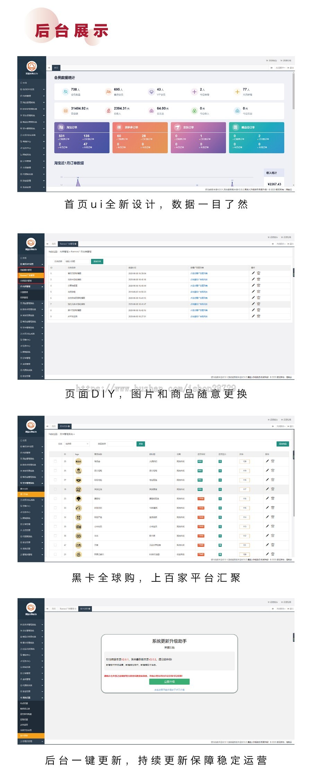Open 功能模块管理 in the Banner screen sidebar

[31, 270]
